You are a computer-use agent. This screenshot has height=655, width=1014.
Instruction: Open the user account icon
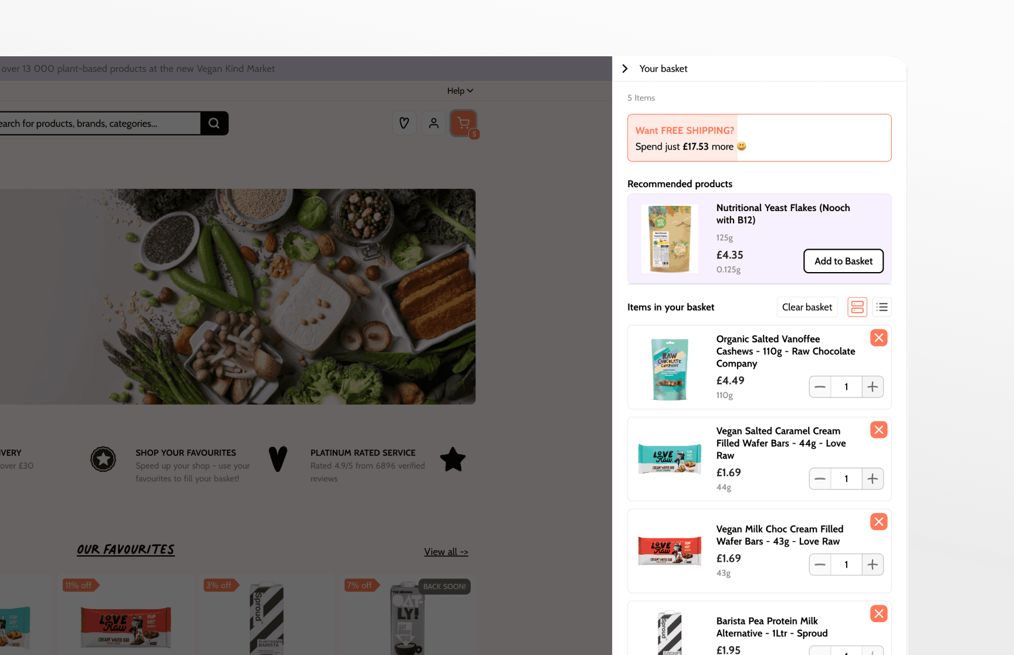point(434,123)
